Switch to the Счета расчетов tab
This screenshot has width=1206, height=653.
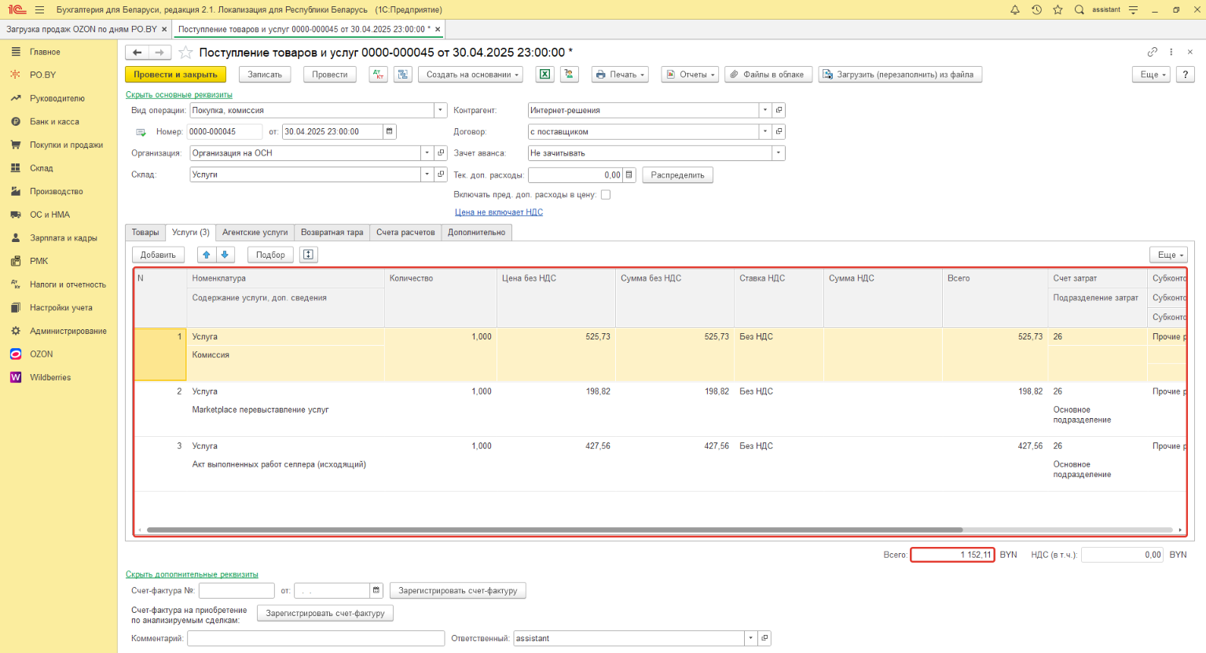click(x=405, y=233)
